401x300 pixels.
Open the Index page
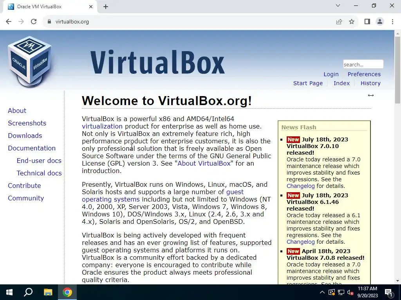coord(341,83)
